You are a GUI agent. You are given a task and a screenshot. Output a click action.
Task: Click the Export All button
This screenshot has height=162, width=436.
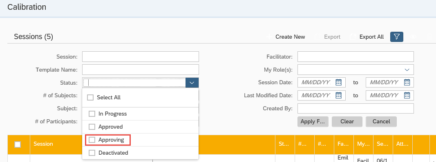coord(367,37)
